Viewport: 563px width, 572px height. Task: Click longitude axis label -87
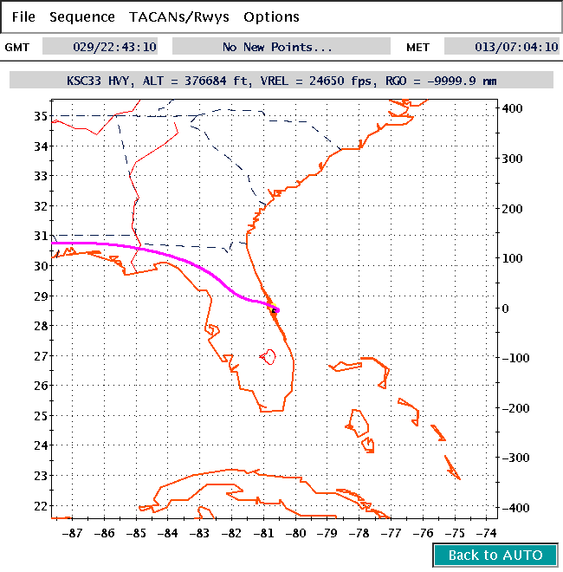click(72, 533)
